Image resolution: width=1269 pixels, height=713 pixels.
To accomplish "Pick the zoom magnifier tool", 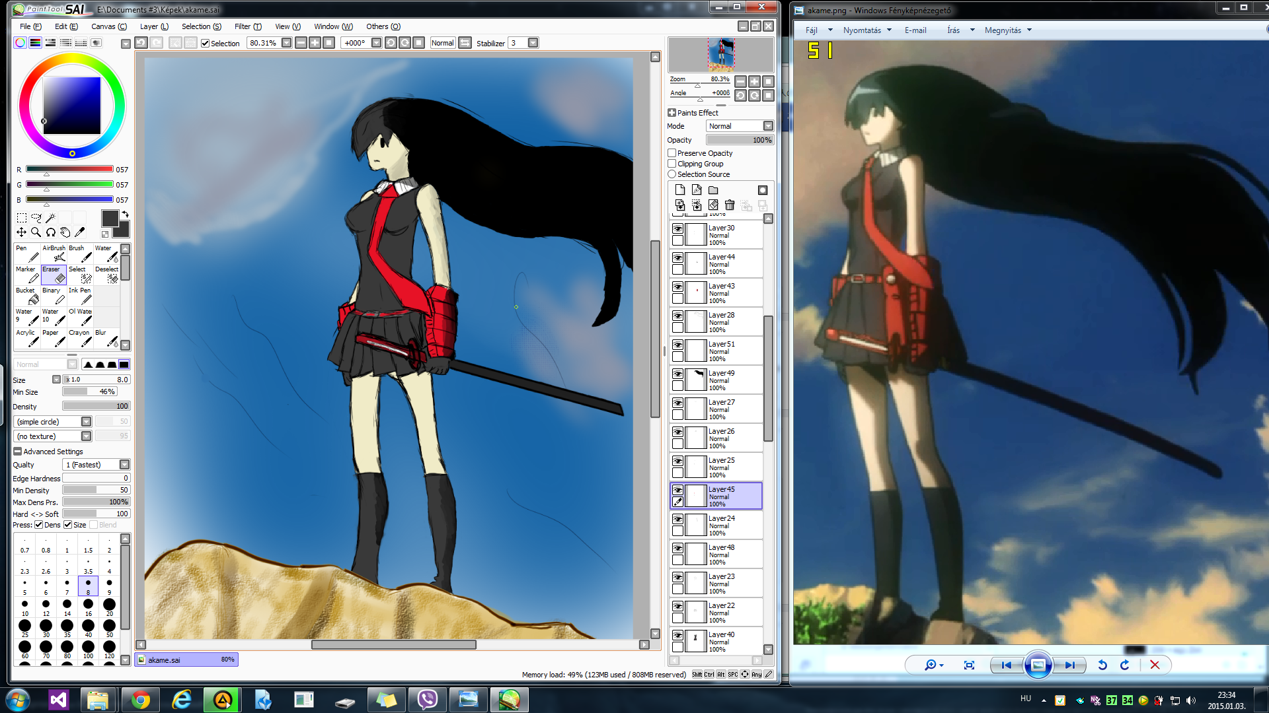I will (36, 232).
